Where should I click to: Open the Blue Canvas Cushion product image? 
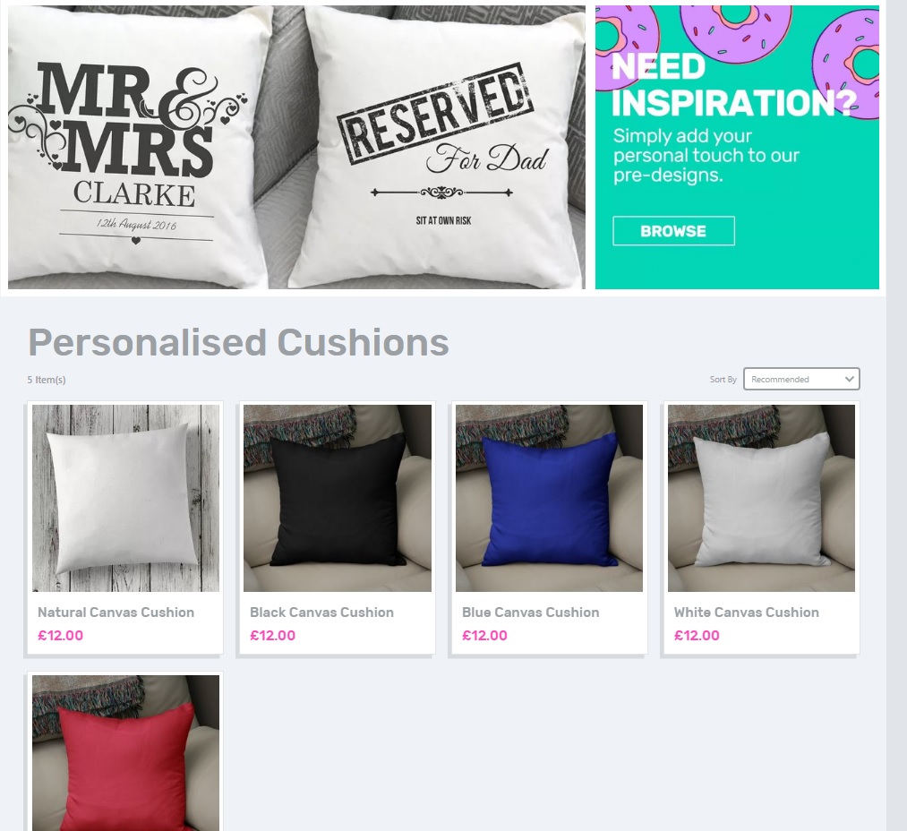549,498
